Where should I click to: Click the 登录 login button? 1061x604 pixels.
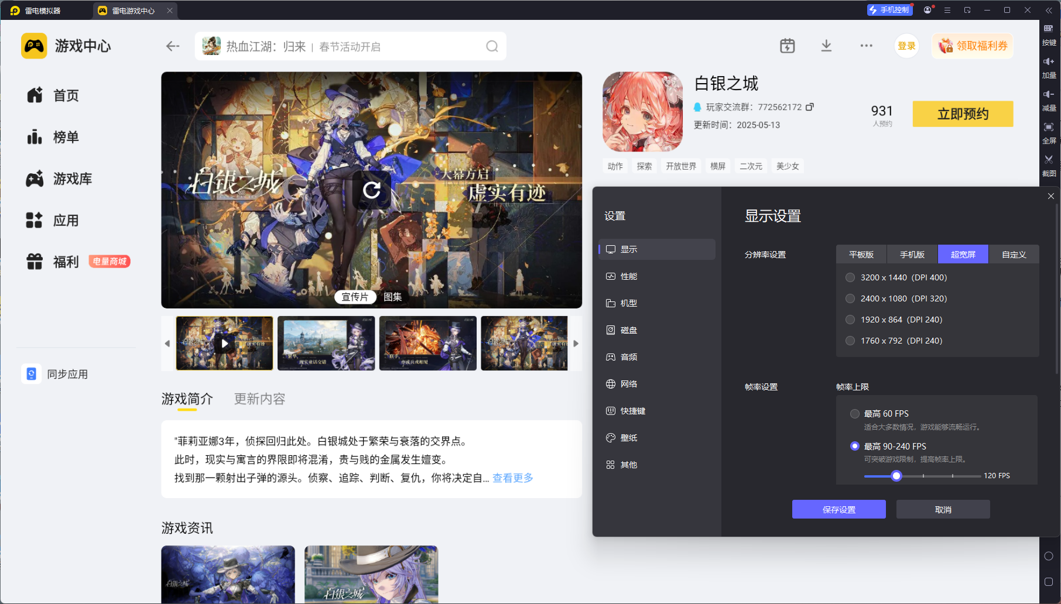point(906,46)
